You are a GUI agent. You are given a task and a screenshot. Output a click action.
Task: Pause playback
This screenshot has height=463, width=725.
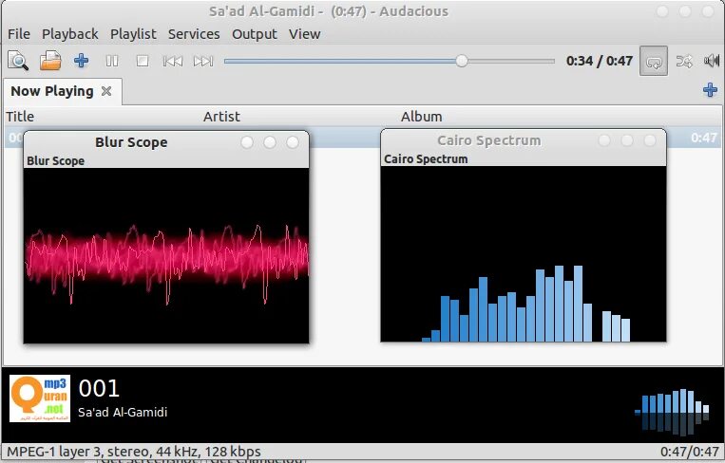(x=112, y=61)
